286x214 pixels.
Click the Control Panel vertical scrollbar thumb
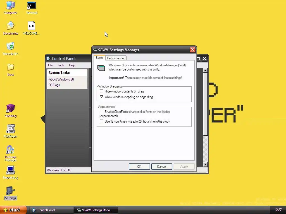205,104
